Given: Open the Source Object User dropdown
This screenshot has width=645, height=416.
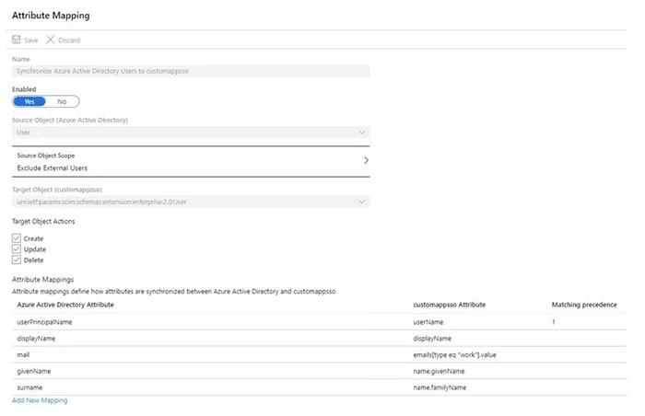Looking at the screenshot, I should coord(191,133).
